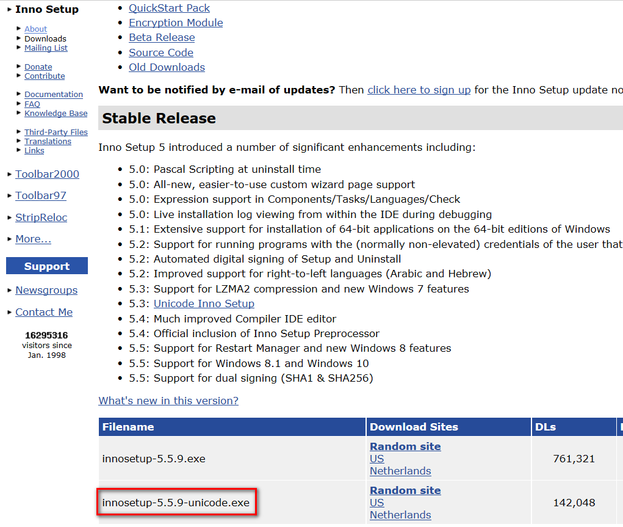The image size is (623, 527).
Task: Open the Third-Party Files link
Action: 56,132
